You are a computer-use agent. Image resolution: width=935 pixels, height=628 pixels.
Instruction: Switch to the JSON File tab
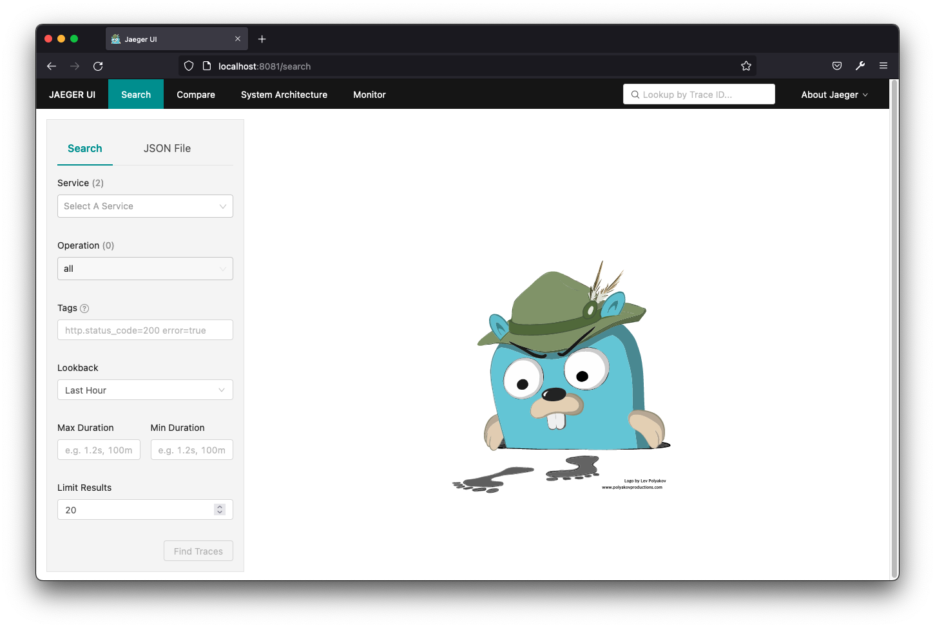(167, 148)
